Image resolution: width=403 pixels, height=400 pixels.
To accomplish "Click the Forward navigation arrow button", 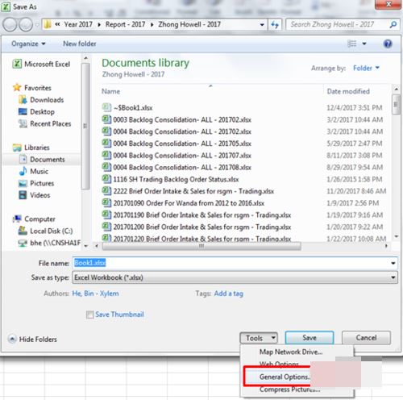I will [26, 25].
